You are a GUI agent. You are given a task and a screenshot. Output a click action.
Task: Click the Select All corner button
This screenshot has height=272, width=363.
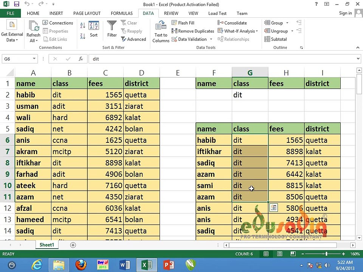[x=9, y=73]
